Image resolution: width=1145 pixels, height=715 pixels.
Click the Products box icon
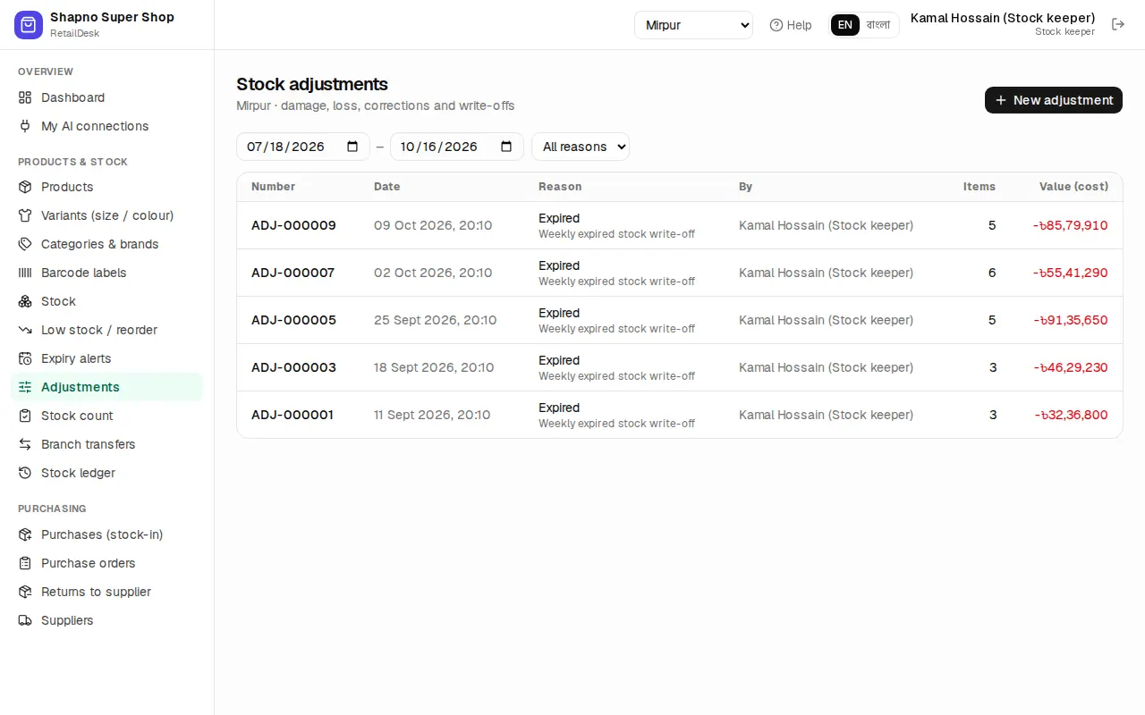[x=25, y=187]
